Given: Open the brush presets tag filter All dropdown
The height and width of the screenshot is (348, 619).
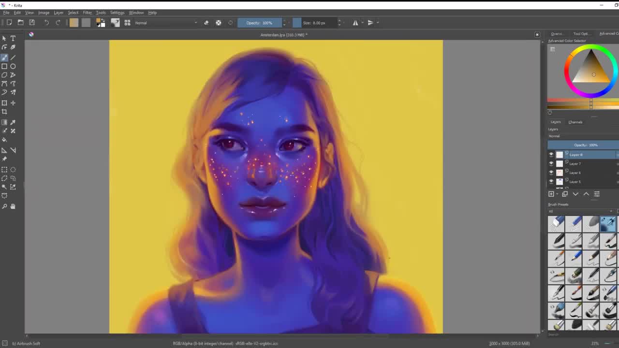Looking at the screenshot, I should pyautogui.click(x=581, y=211).
